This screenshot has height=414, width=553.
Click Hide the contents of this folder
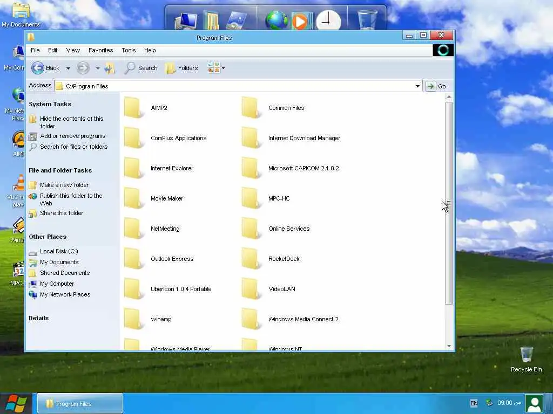tap(72, 122)
